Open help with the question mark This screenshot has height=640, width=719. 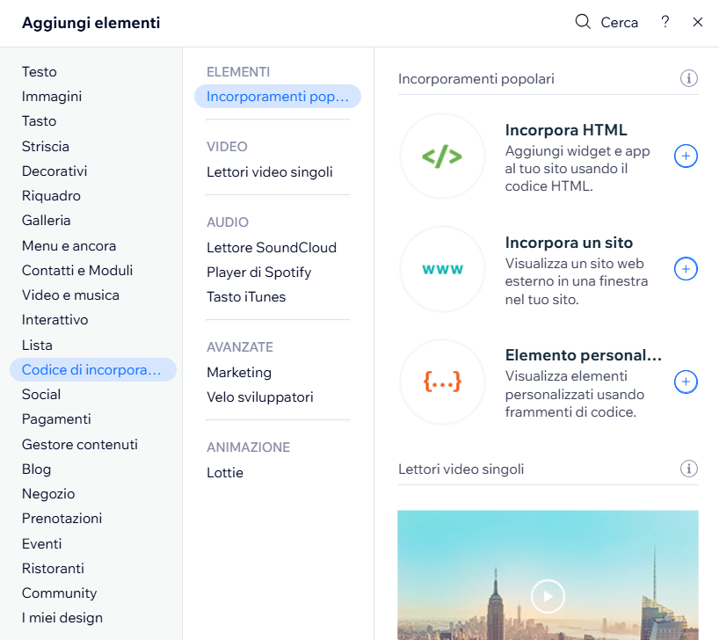[665, 23]
